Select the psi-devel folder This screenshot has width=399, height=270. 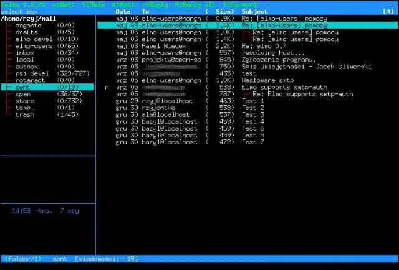point(52,73)
